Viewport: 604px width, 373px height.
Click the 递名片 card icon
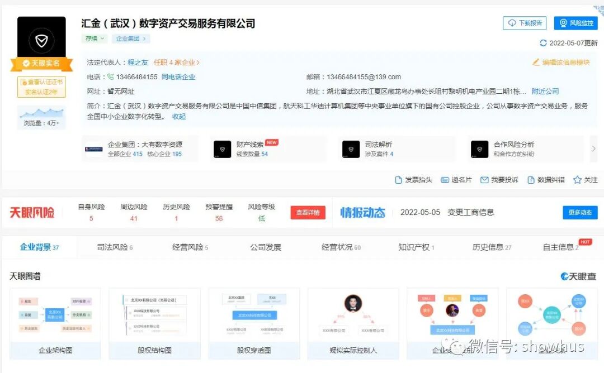point(445,180)
